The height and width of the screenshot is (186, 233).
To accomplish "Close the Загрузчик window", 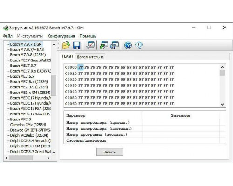I will coord(225,27).
